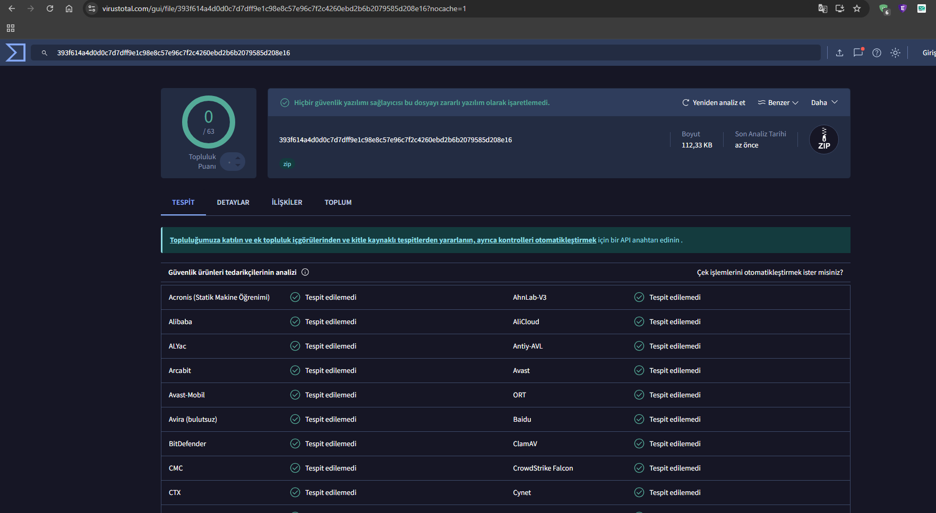Click the ORT row Tespit edilemedi result
Screen dimensions: 936x513
[675, 395]
